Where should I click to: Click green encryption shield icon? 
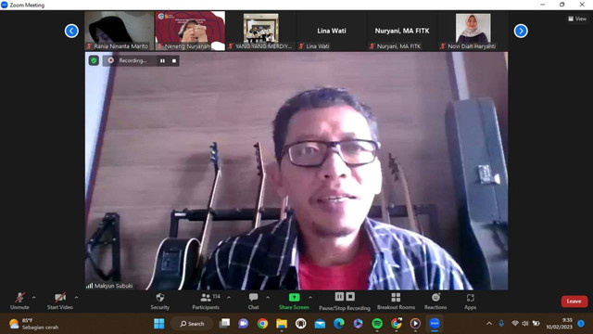pyautogui.click(x=94, y=60)
